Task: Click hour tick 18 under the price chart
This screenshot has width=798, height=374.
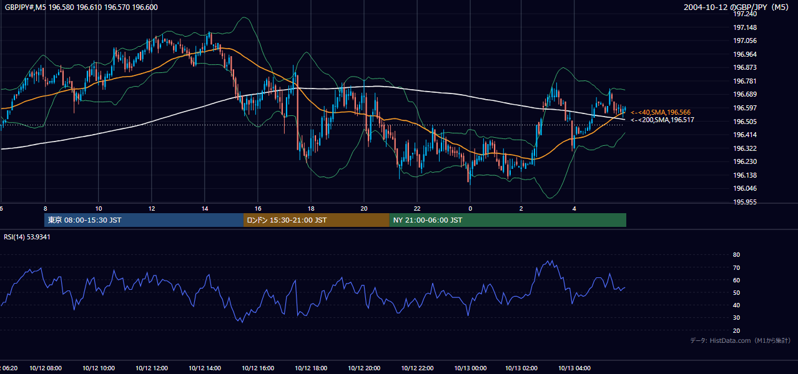Action: pyautogui.click(x=310, y=208)
